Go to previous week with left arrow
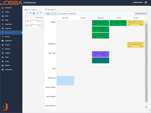151x113 pixels. pos(52,14)
